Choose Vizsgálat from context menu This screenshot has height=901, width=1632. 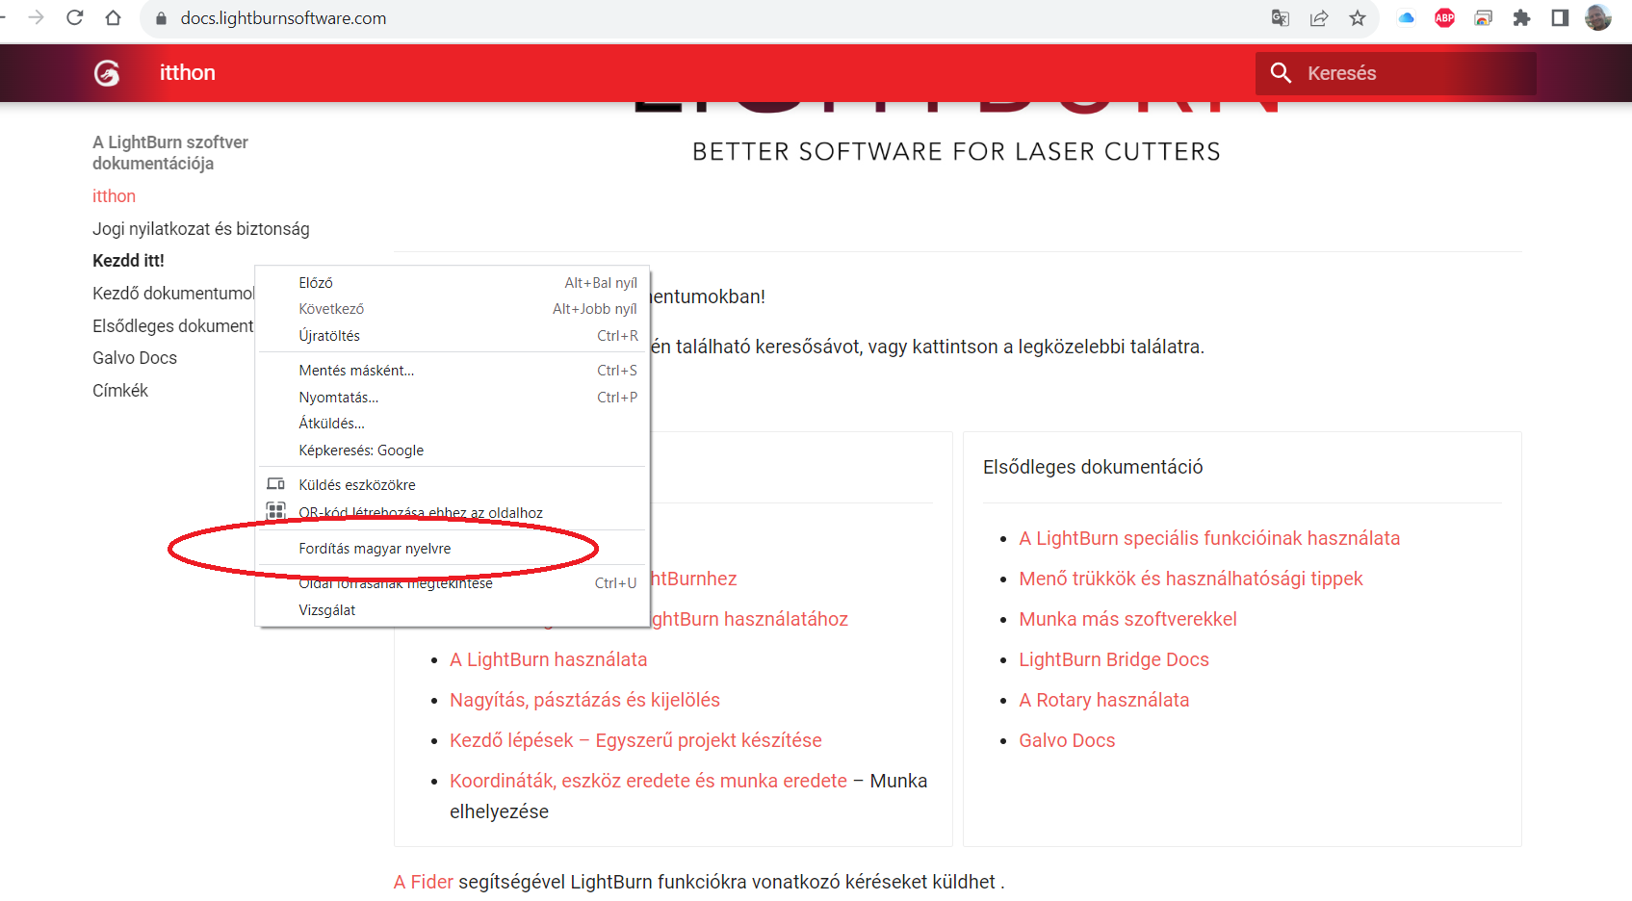[x=453, y=610]
